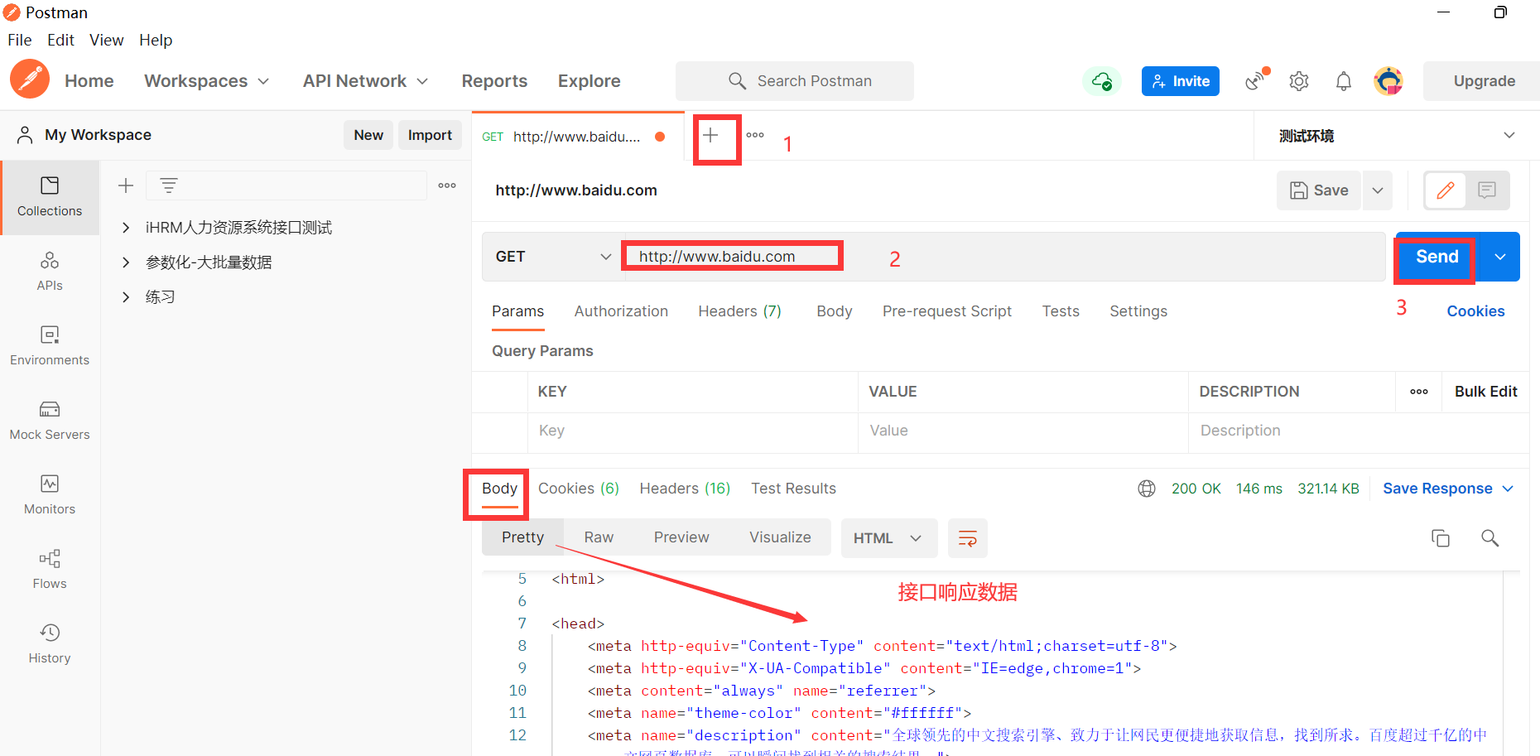Open the Cookies link below Send

[x=1475, y=311]
